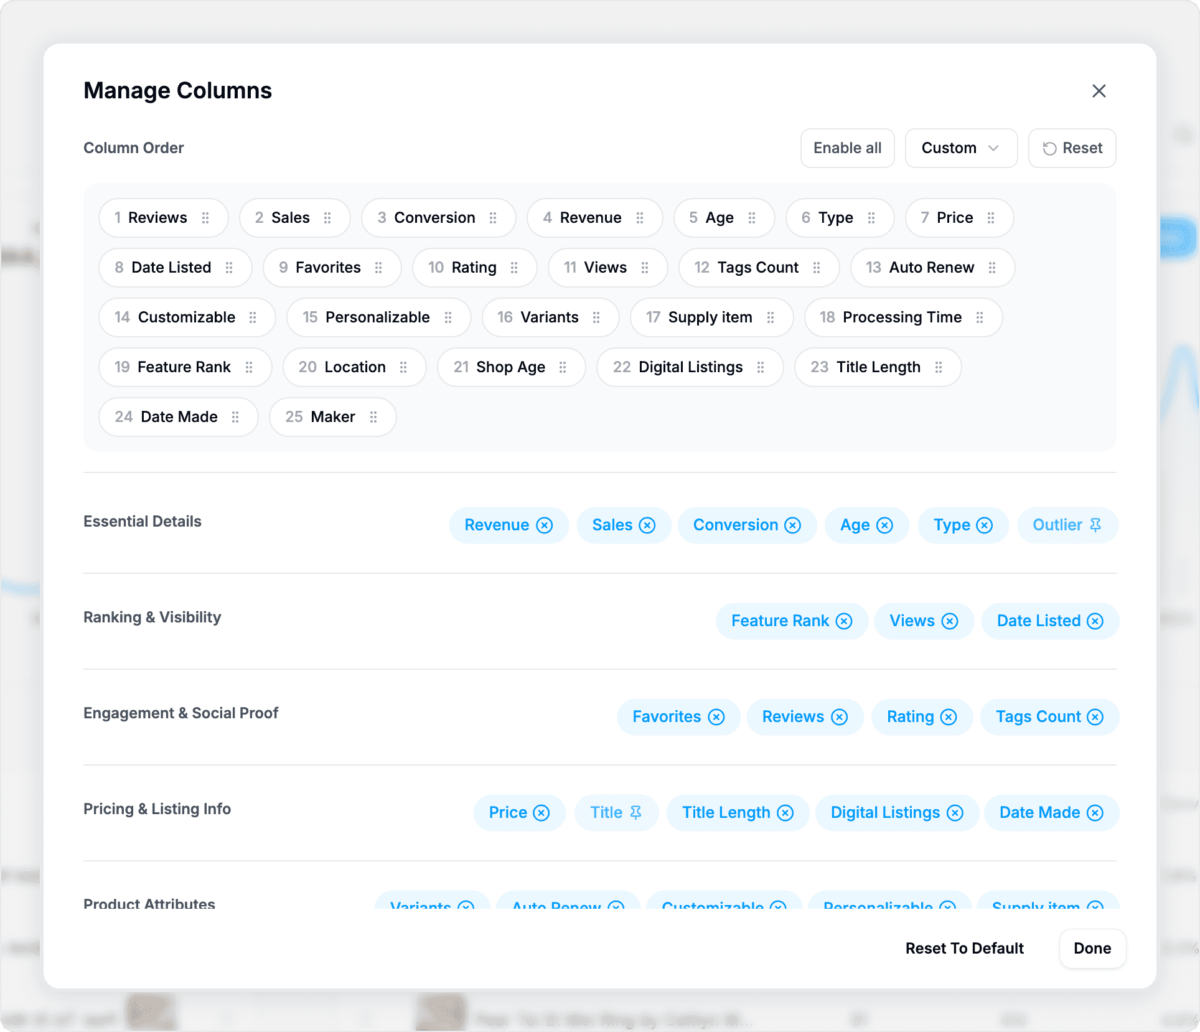The image size is (1200, 1032).
Task: Select the Location order chip
Action: coord(354,367)
